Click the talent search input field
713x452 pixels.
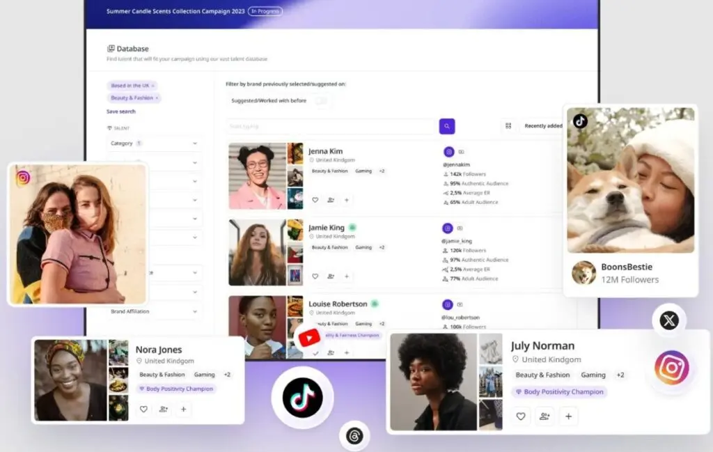(331, 126)
